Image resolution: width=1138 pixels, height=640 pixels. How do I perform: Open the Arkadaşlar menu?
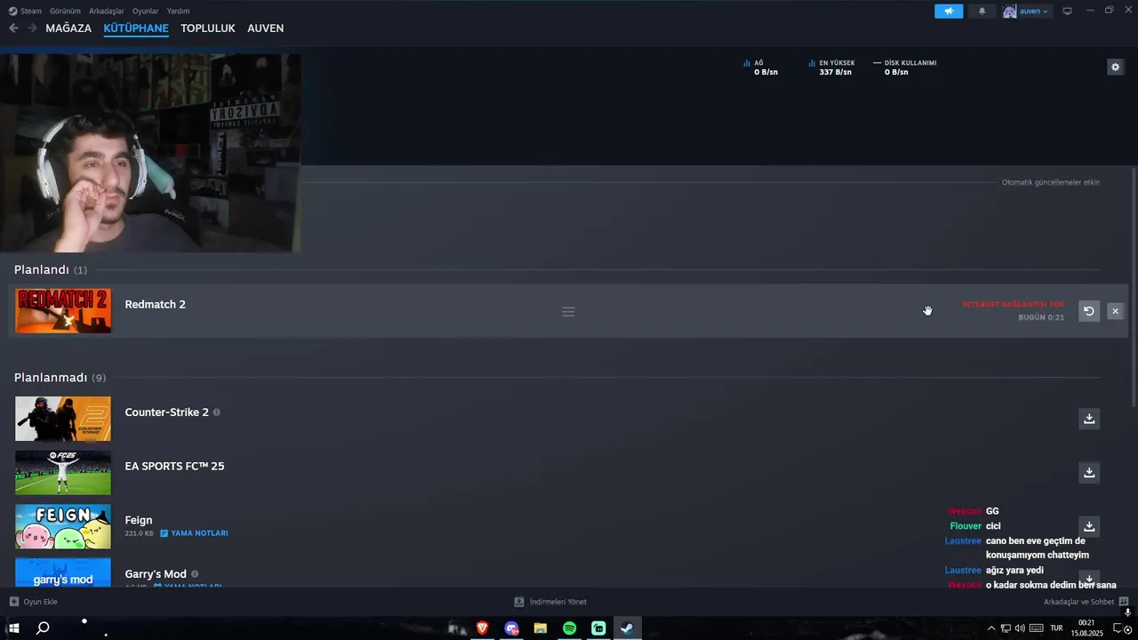coord(107,11)
